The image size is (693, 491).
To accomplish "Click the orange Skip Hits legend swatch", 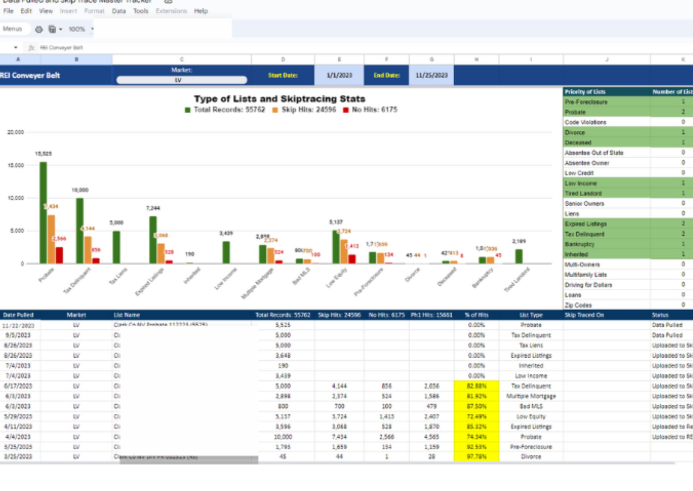I will point(275,110).
